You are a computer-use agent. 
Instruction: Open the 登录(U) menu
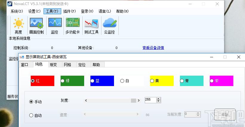click(x=87, y=11)
